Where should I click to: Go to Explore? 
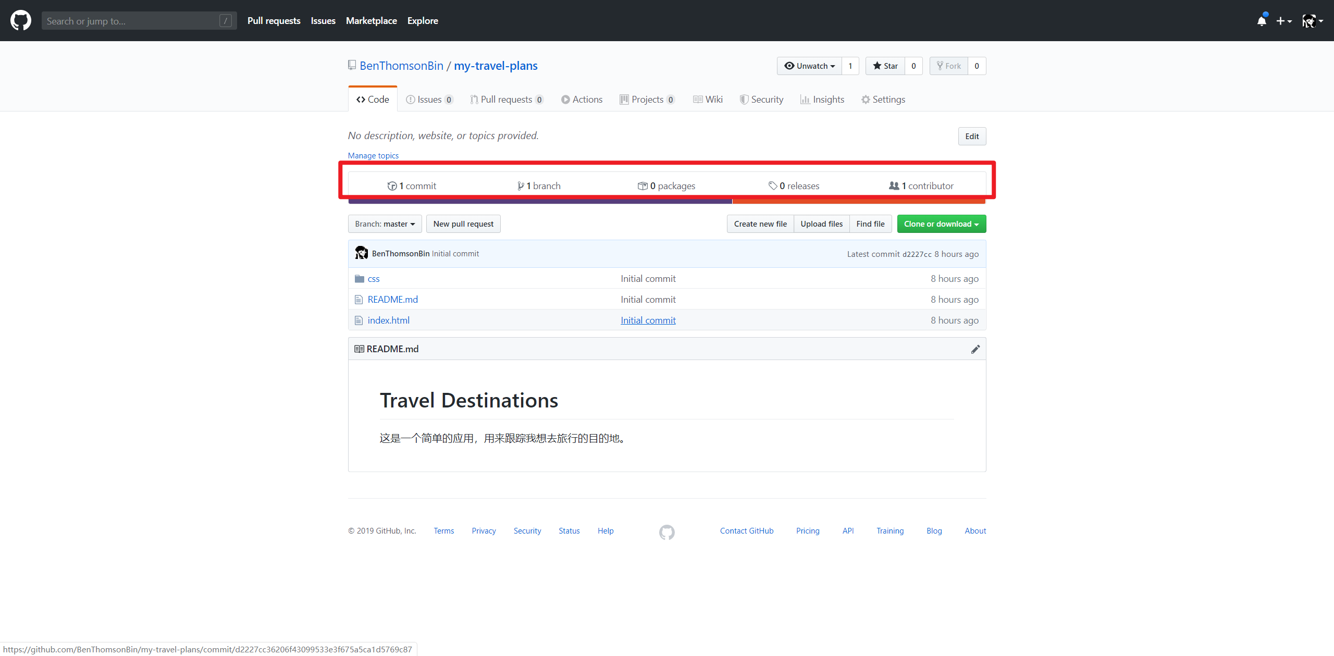tap(423, 21)
